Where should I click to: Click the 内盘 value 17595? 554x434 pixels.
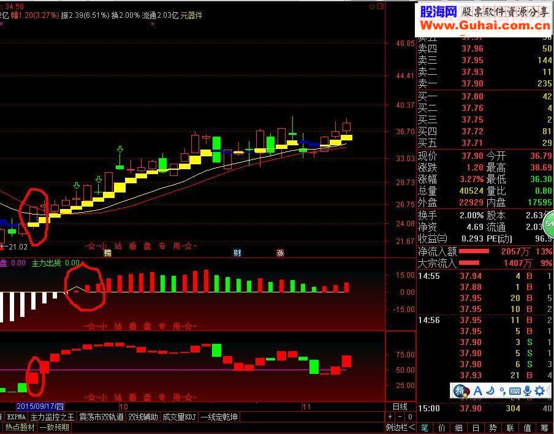[539, 202]
